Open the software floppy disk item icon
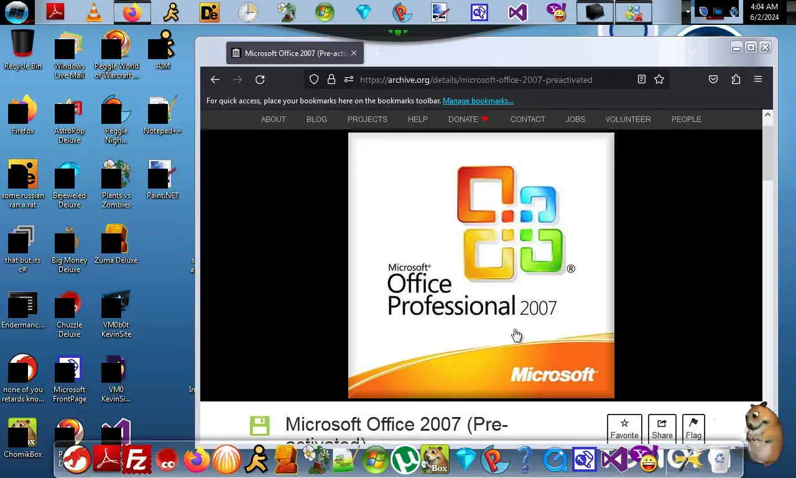Image resolution: width=796 pixels, height=478 pixels. coord(260,426)
